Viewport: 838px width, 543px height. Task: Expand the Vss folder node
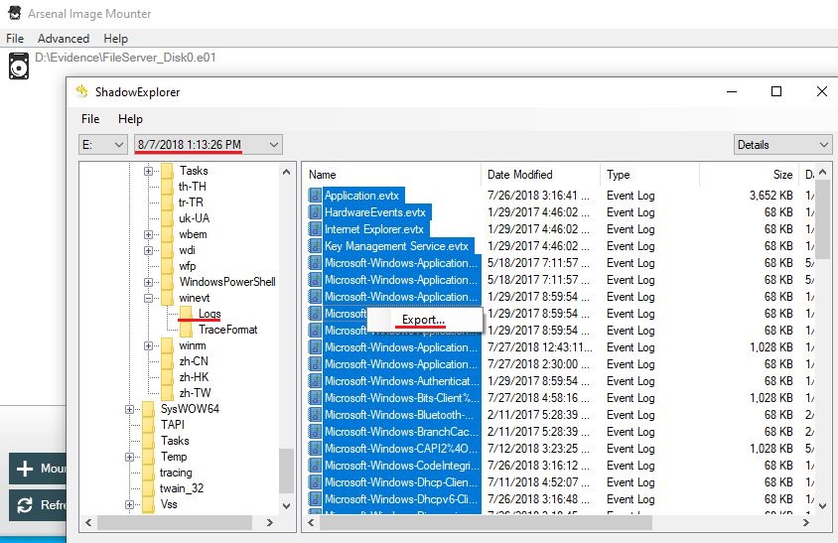point(129,504)
